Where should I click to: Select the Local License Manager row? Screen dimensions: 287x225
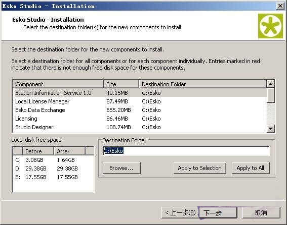point(140,101)
